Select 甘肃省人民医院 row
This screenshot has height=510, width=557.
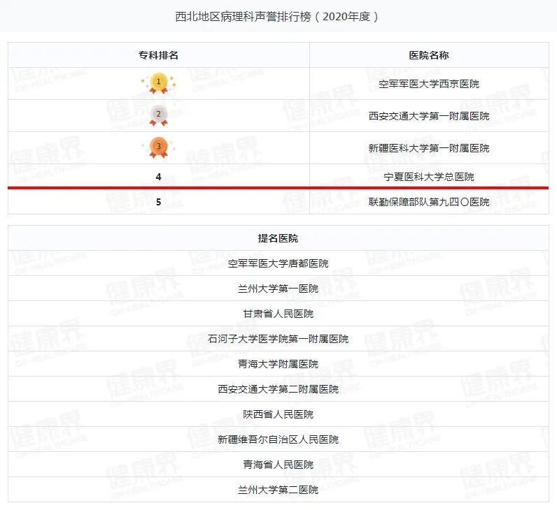pos(278,314)
